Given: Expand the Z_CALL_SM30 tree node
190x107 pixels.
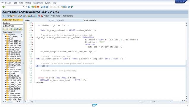Looking at the screenshot, I should pos(6,50).
